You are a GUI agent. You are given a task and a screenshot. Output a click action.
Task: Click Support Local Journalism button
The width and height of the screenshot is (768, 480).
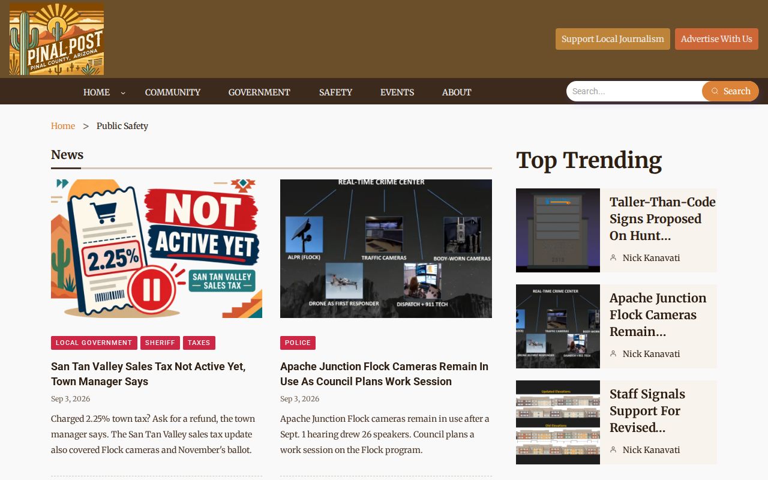[x=613, y=39]
